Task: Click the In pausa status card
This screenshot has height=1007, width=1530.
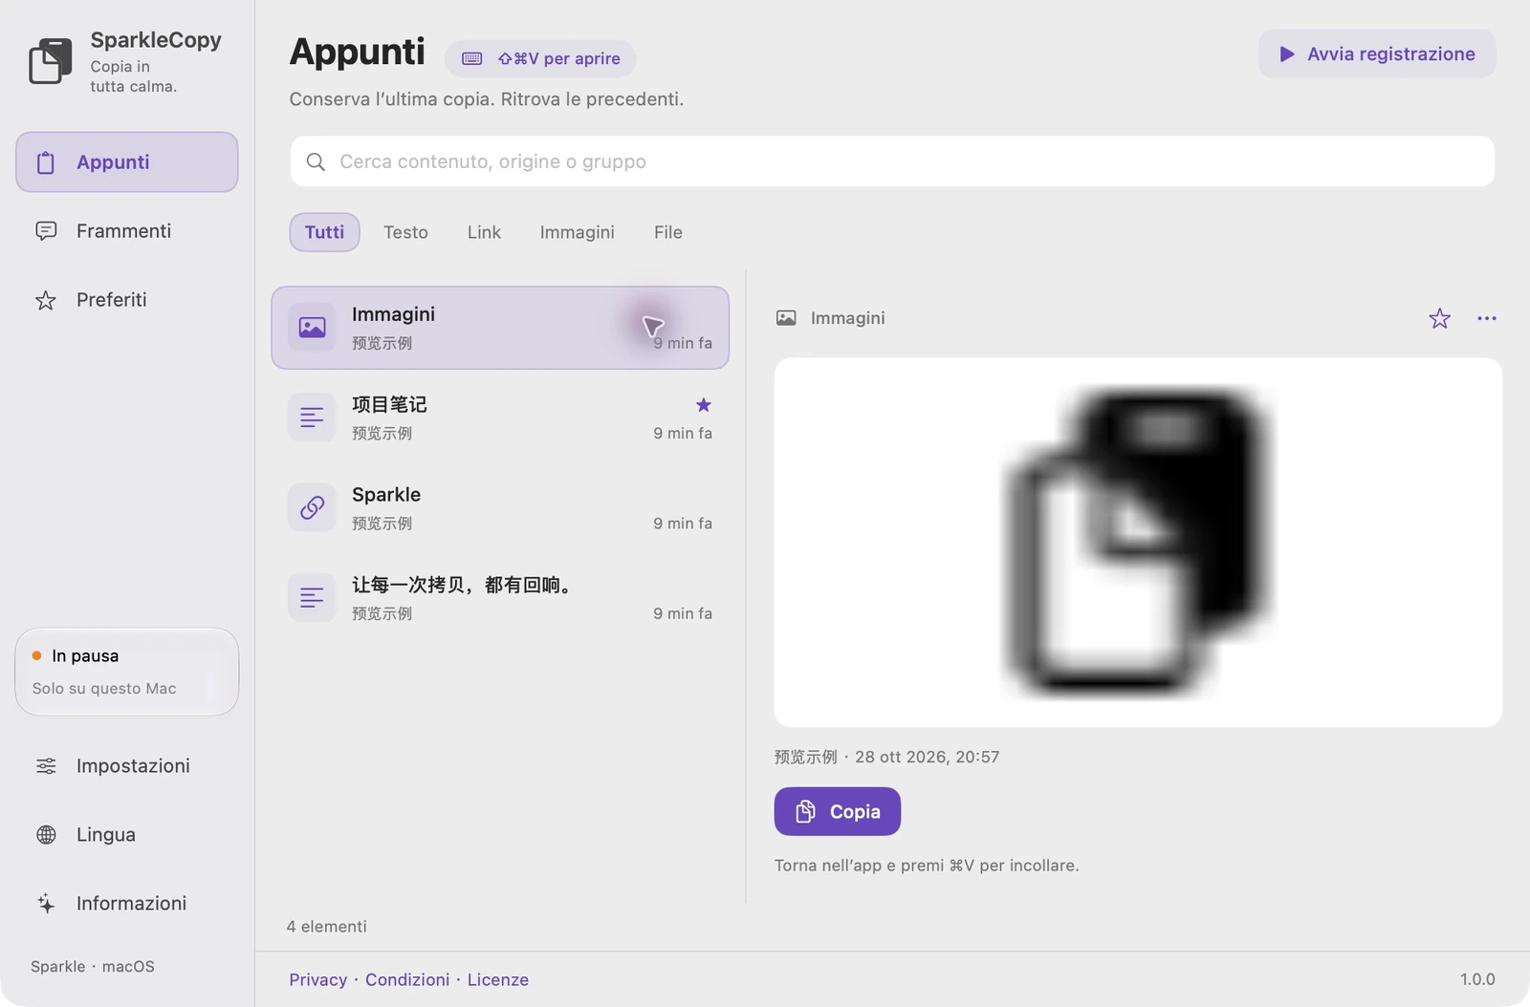Action: (x=126, y=671)
